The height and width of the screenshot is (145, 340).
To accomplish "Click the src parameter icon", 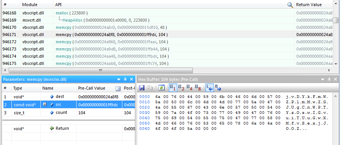I will coord(51,105).
